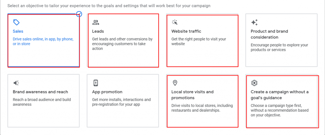
Task: Click "Reach a broad audience" description text
Action: click(x=42, y=102)
